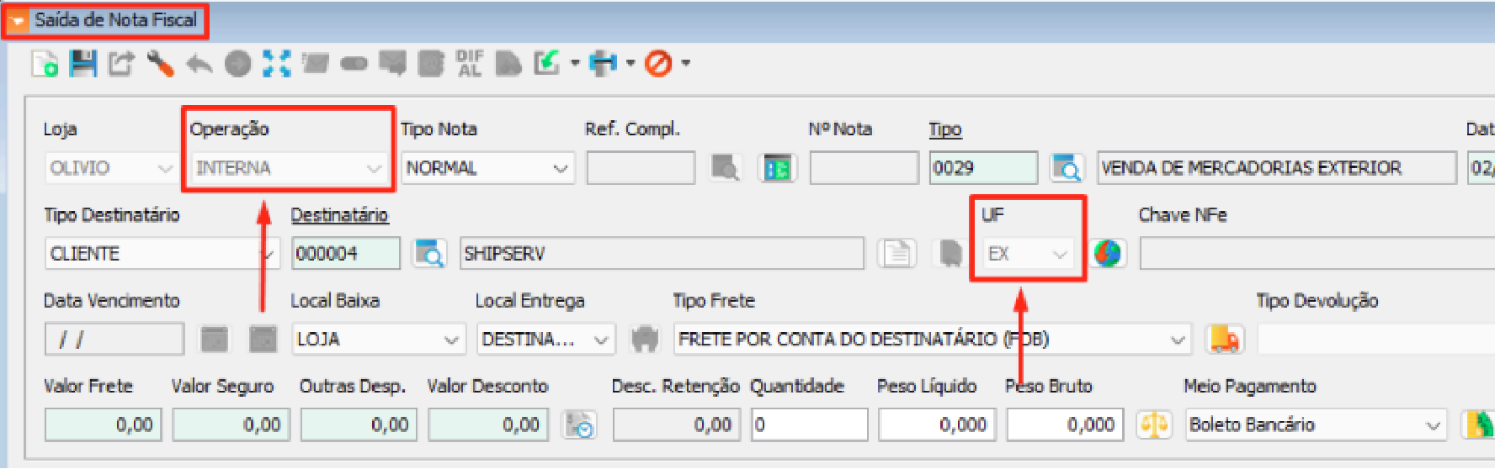Open the Saída de Nota Fiscal tab
The height and width of the screenshot is (469, 1495).
coord(106,20)
